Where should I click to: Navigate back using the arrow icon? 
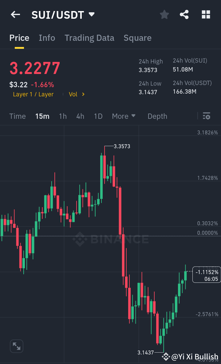click(15, 14)
